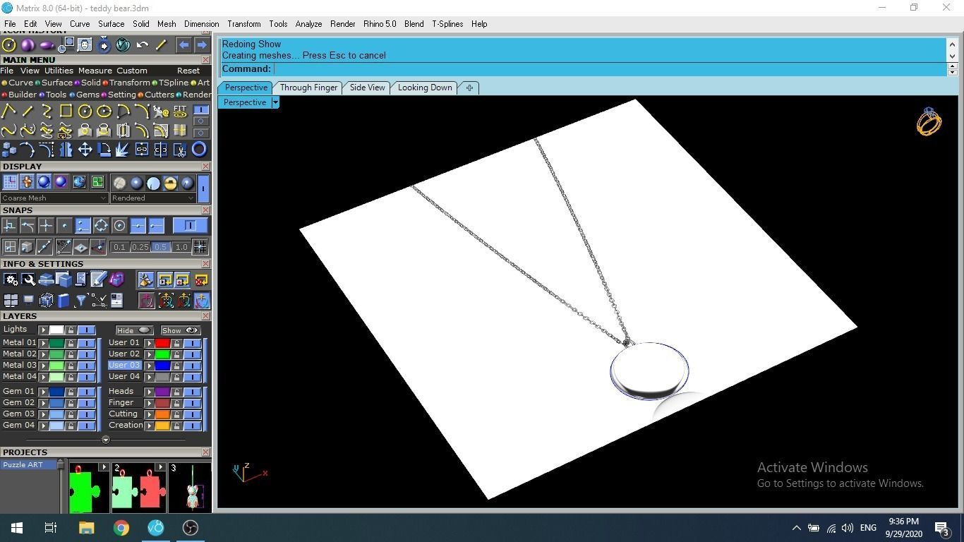Expand the Heads layer arrow
The height and width of the screenshot is (542, 964).
pyautogui.click(x=150, y=392)
